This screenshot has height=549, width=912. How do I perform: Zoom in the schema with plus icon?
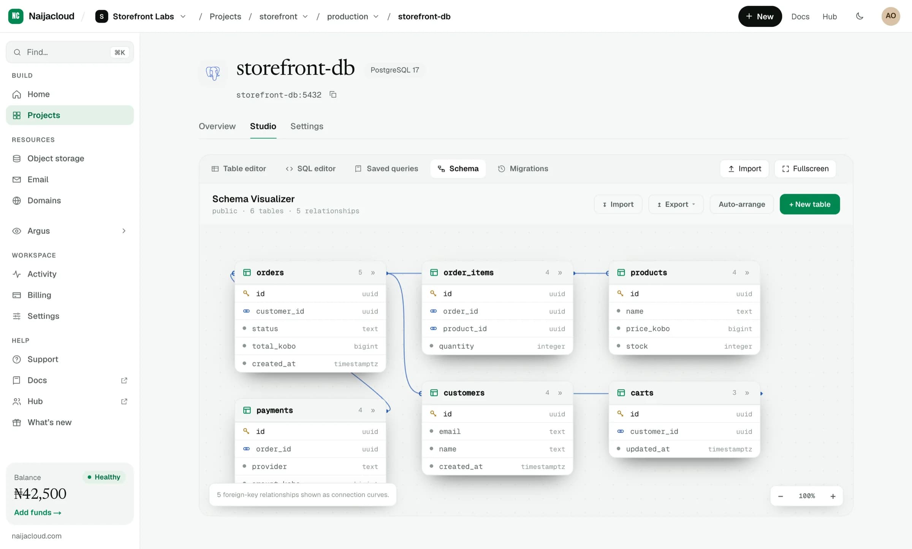click(x=833, y=496)
